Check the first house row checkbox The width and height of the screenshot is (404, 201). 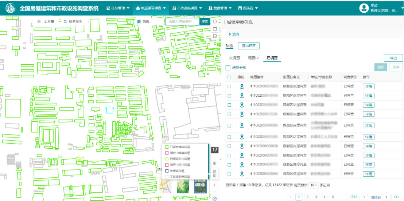point(229,87)
